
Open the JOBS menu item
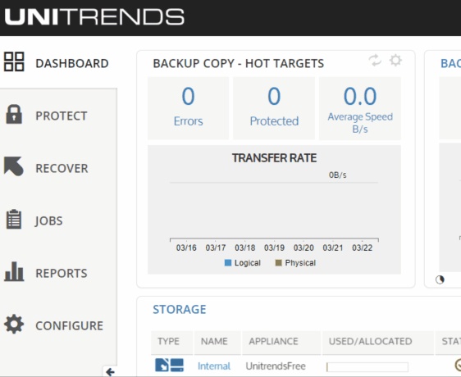pos(48,220)
